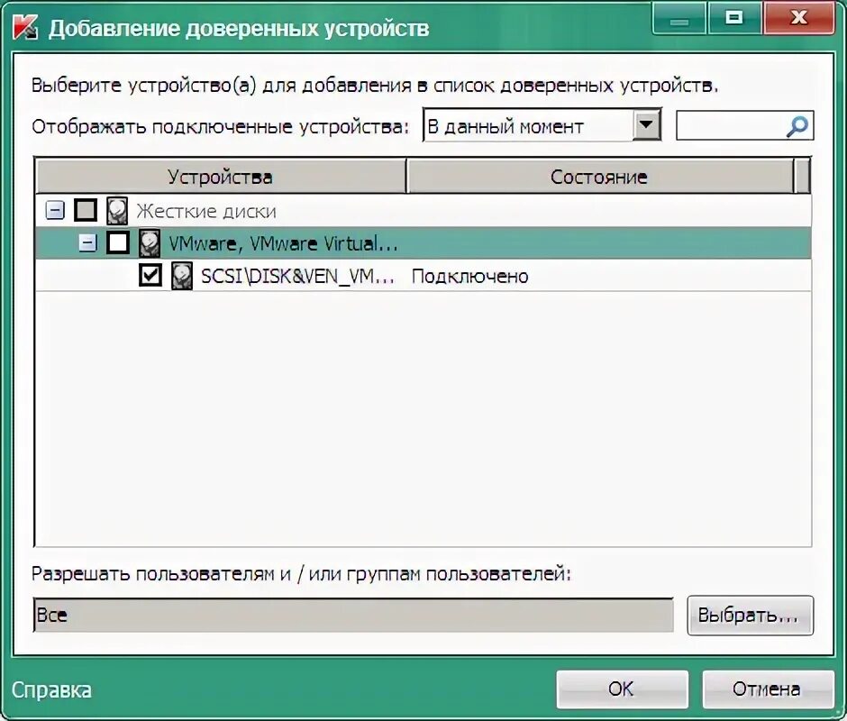
Task: Click the magnifier search icon
Action: pyautogui.click(x=797, y=126)
